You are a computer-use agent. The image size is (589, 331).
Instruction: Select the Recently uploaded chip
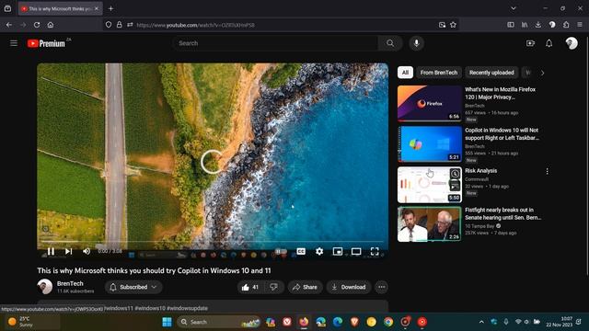tap(491, 73)
